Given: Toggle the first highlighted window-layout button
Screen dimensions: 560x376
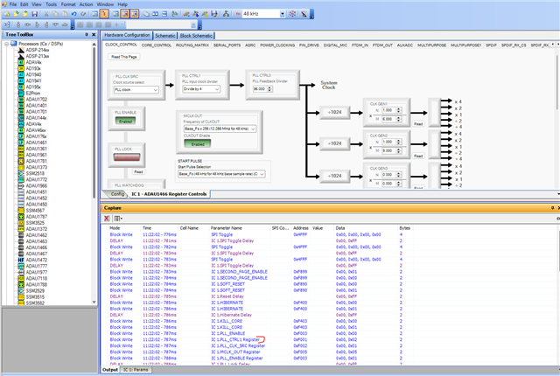Looking at the screenshot, I should coord(125,14).
